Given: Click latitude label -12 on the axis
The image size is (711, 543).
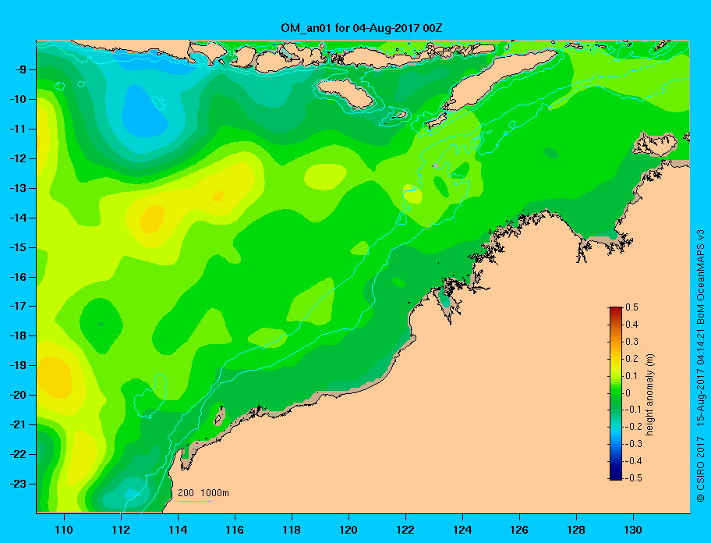Looking at the screenshot, I should point(18,159).
